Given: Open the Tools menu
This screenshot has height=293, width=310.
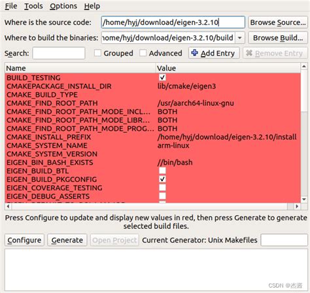Looking at the screenshot, I should [x=33, y=6].
